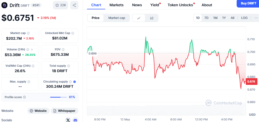259x122 pixels.
Task: Click info icon next to Volume (24h)
Action: (x=28, y=50)
